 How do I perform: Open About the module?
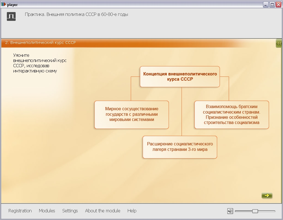point(103,211)
